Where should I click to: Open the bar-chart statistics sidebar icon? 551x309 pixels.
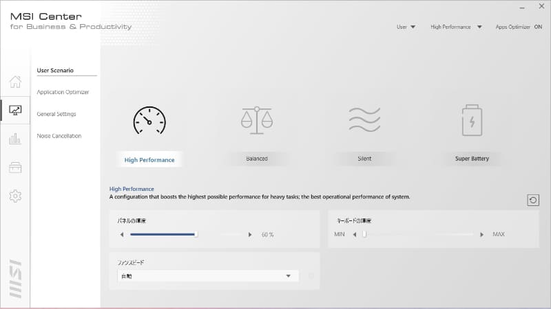click(15, 139)
